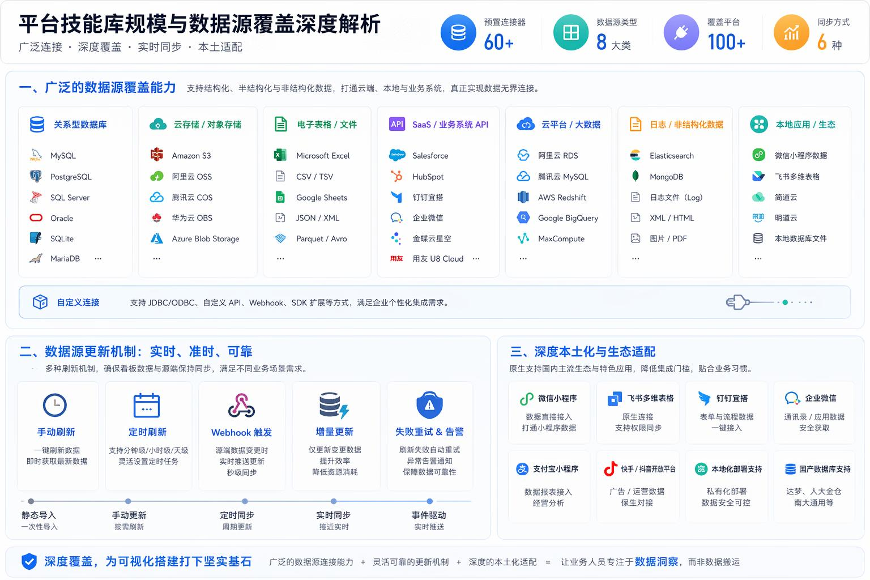Click the 定时刷新 calendar icon
The height and width of the screenshot is (580, 870).
(x=147, y=406)
